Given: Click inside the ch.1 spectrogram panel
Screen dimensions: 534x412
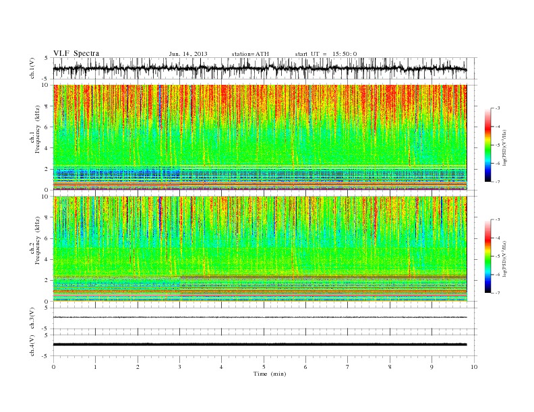Looking at the screenshot, I should click(x=260, y=137).
